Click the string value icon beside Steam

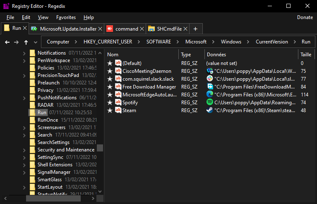(x=118, y=110)
